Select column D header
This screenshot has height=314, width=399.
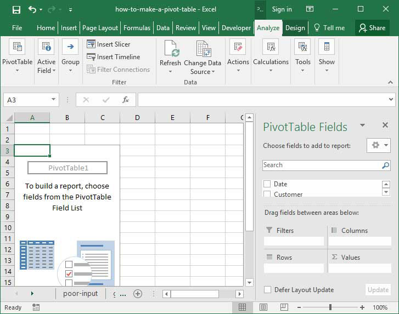click(137, 117)
